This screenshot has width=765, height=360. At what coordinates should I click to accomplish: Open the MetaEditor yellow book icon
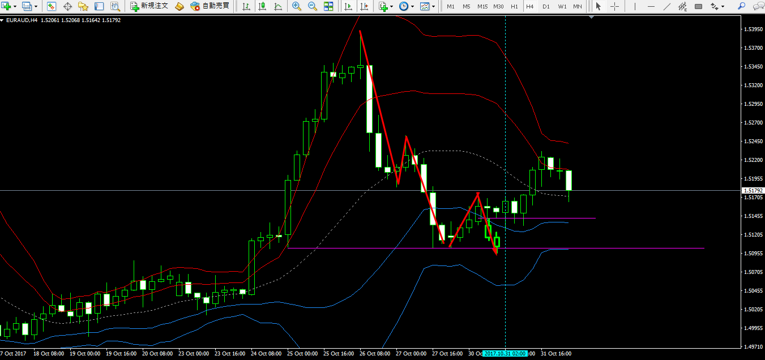(180, 7)
